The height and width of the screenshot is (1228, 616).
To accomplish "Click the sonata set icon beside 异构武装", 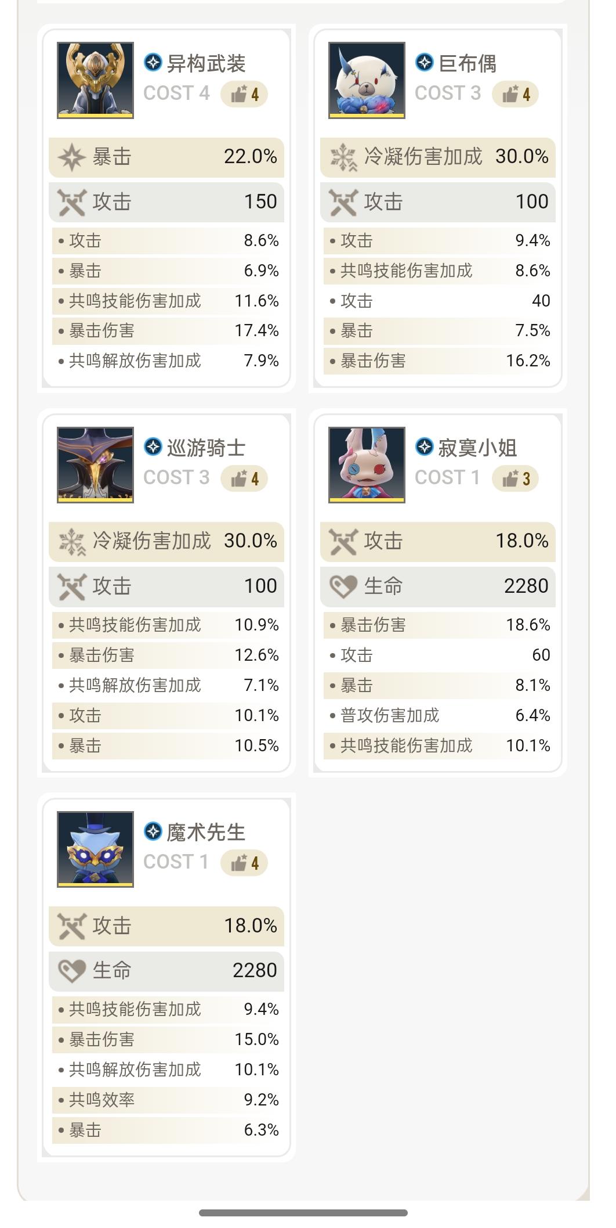I will click(x=153, y=62).
